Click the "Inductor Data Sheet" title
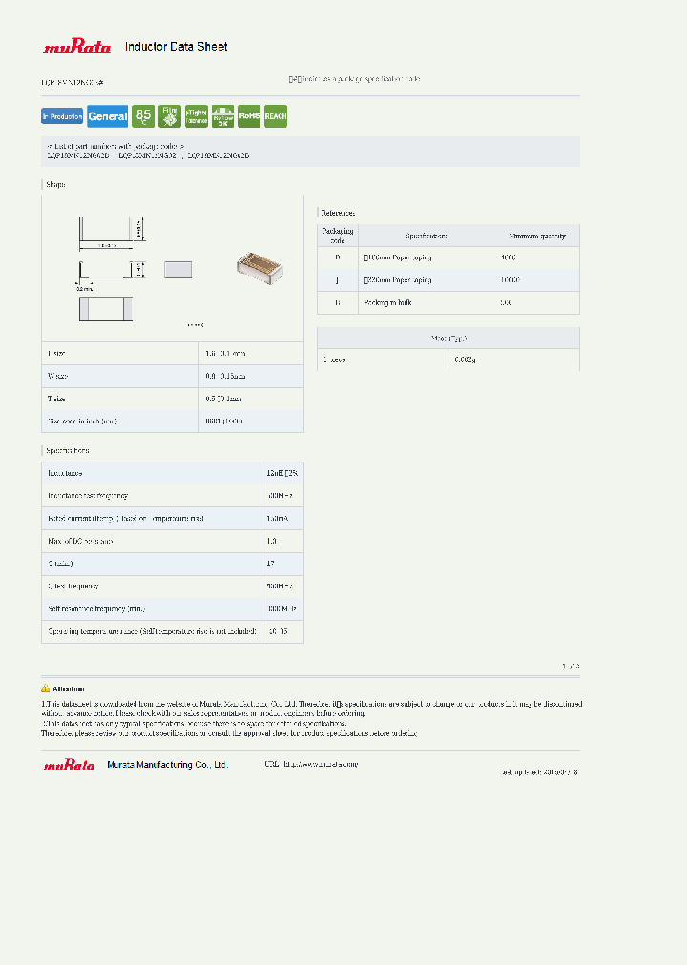Viewport: 687px width, 965px height. pyautogui.click(x=177, y=47)
